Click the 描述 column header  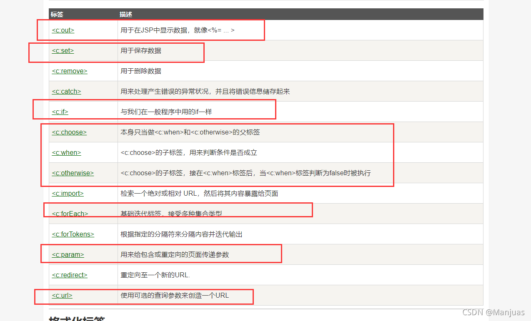tap(126, 14)
